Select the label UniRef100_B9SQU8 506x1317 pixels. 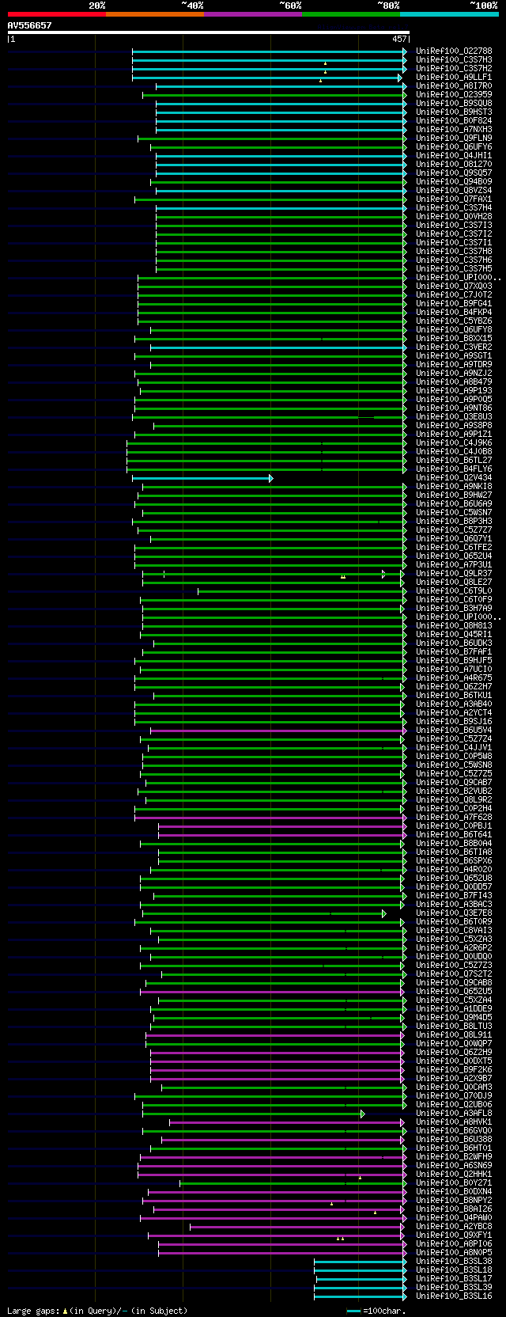(x=454, y=104)
